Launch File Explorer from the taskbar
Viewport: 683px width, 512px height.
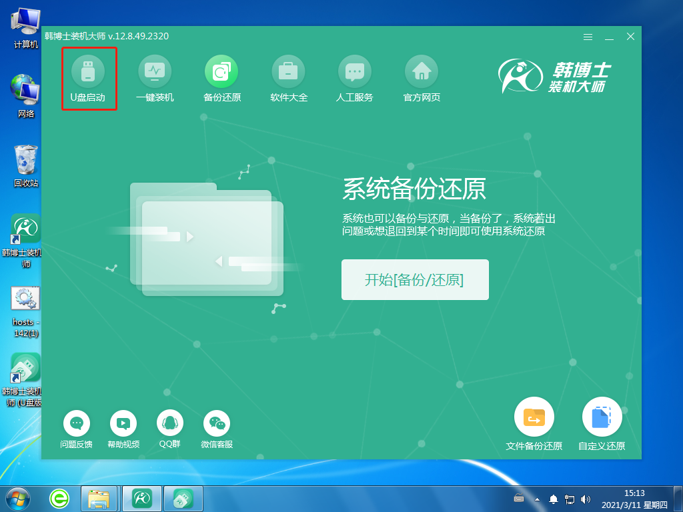99,498
